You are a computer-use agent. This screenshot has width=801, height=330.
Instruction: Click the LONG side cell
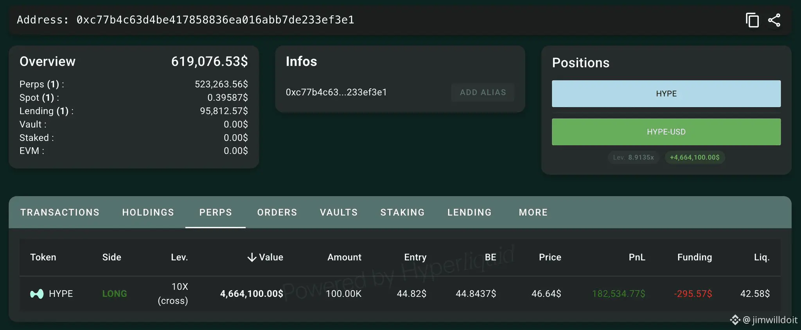pos(115,294)
